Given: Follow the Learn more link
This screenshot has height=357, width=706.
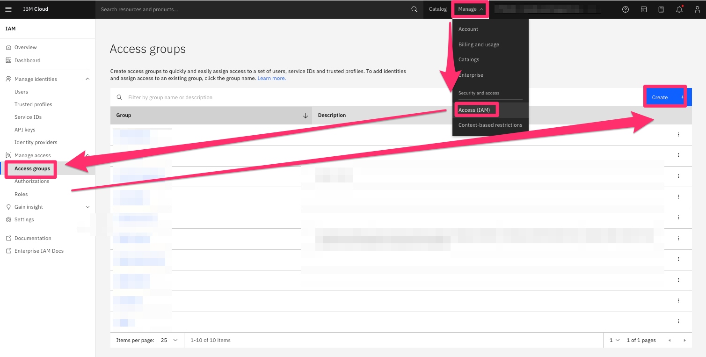Looking at the screenshot, I should coord(271,78).
